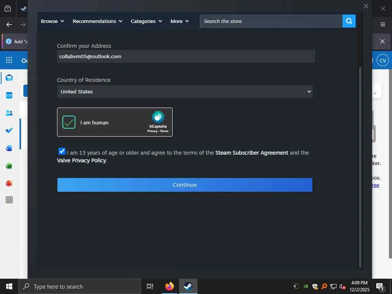Launch Word from the Outlook sidebar

point(9,148)
